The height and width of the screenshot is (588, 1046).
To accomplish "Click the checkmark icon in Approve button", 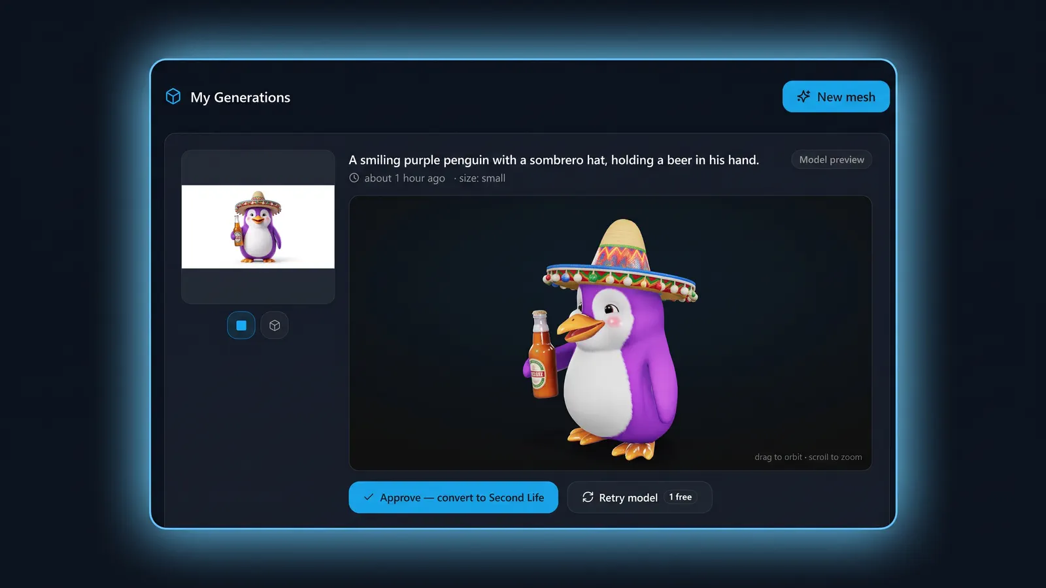I will tap(369, 497).
